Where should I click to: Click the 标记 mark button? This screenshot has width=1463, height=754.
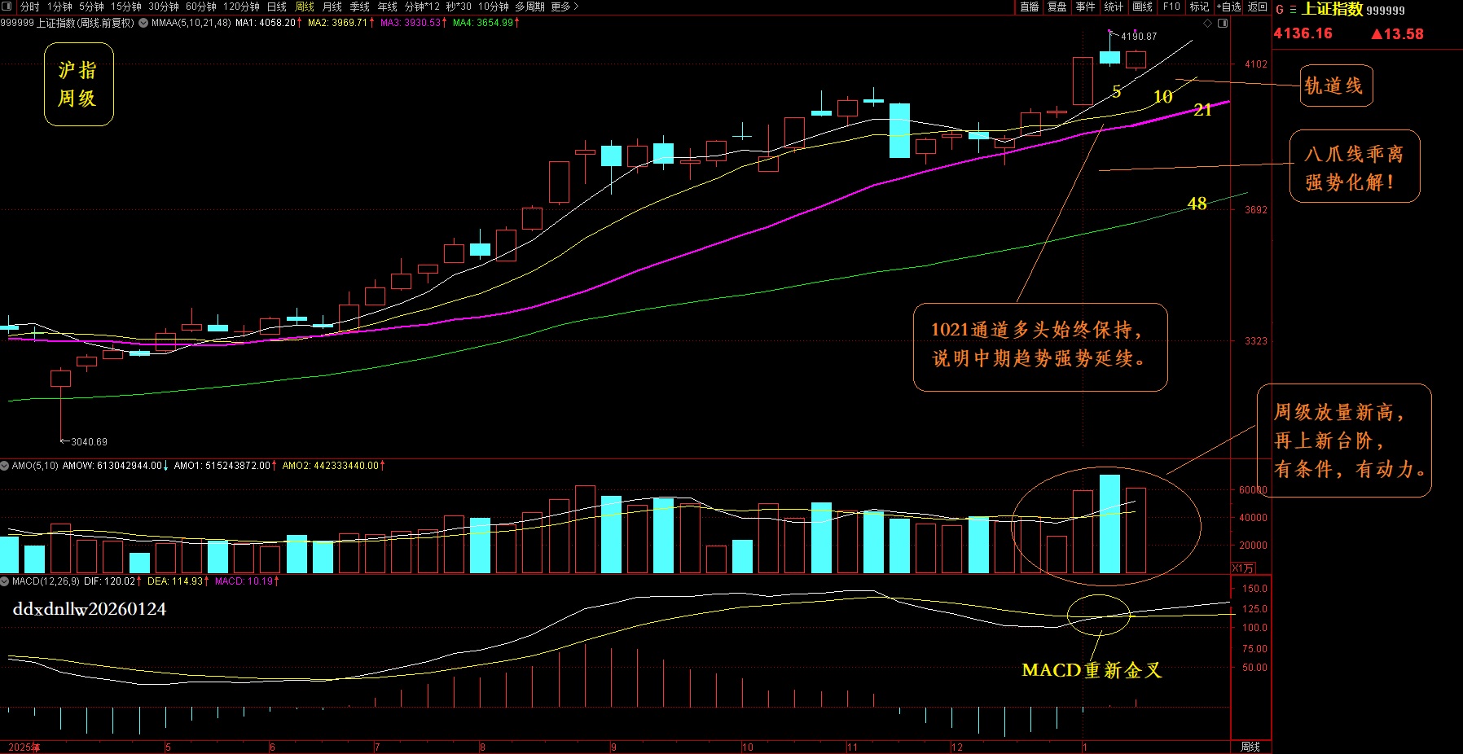point(1199,7)
